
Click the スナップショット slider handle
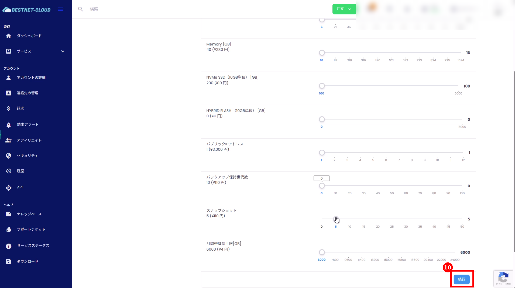coord(335,219)
